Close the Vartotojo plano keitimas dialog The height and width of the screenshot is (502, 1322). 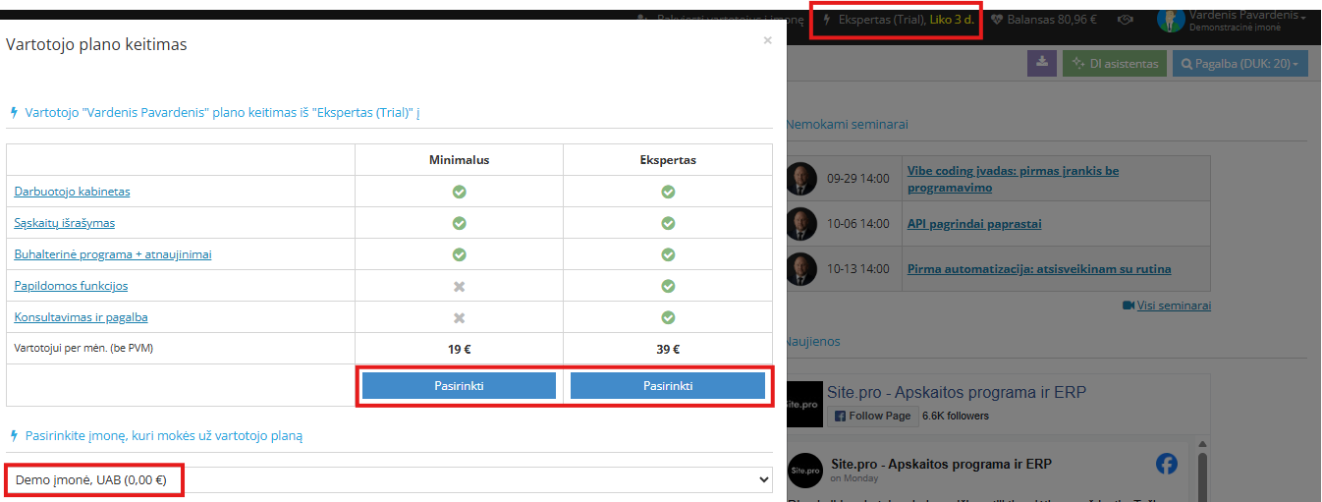coord(767,40)
